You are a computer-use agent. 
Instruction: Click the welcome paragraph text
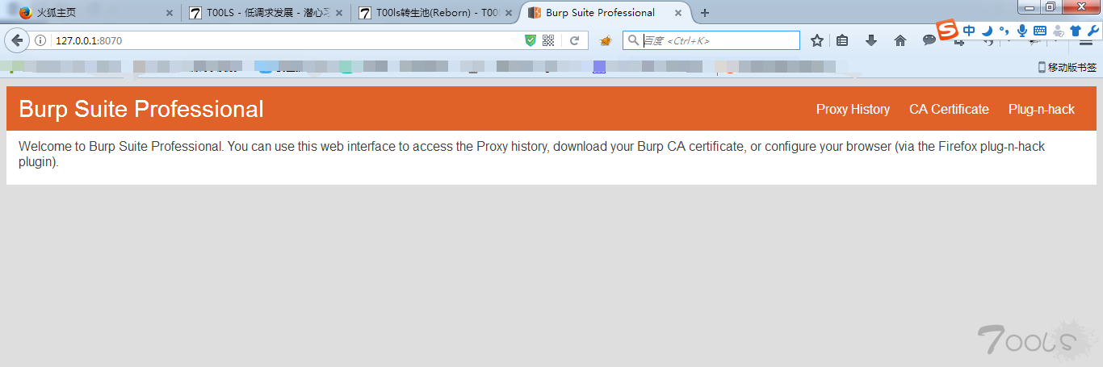[531, 154]
